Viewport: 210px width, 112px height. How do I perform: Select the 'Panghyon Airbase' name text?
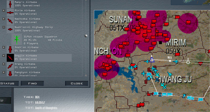(x=27, y=72)
